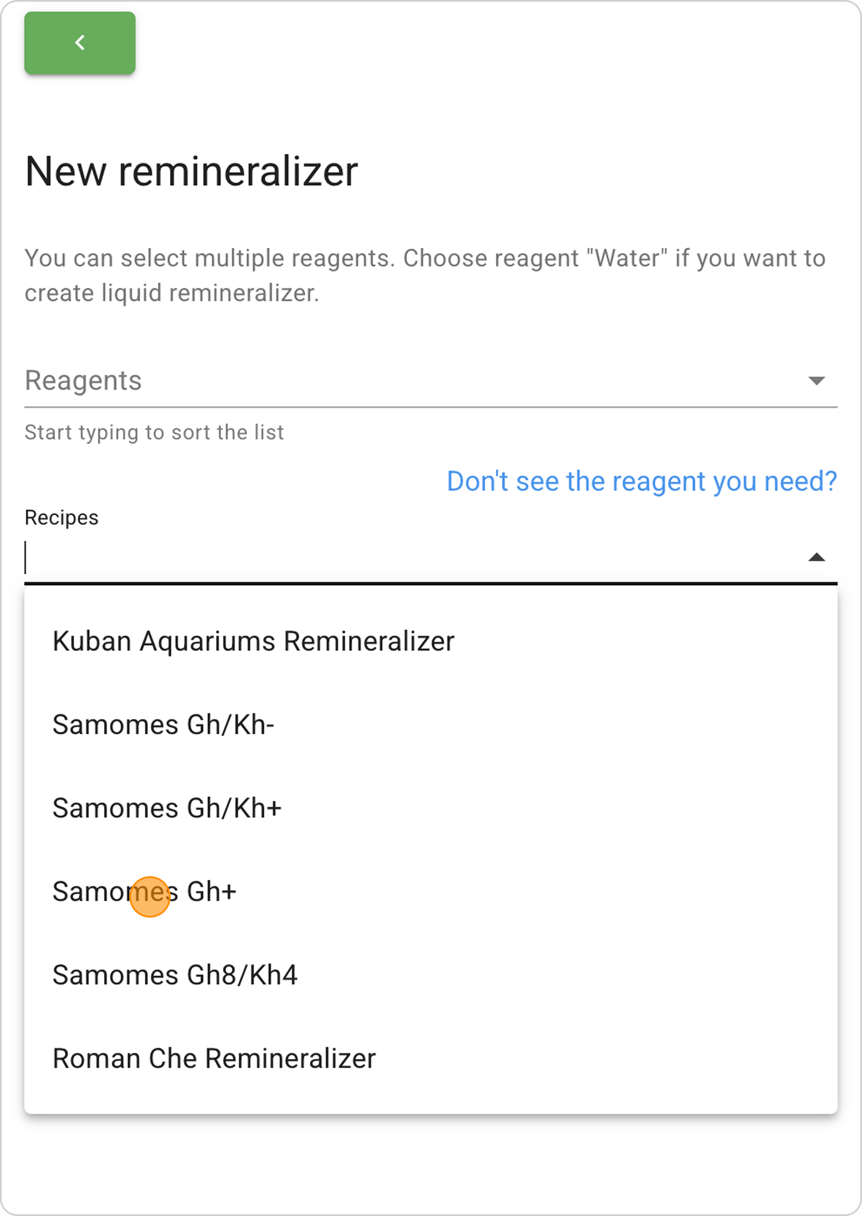Screen dimensions: 862x1216
Task: Click the Start typing to sort hint text
Action: (154, 432)
